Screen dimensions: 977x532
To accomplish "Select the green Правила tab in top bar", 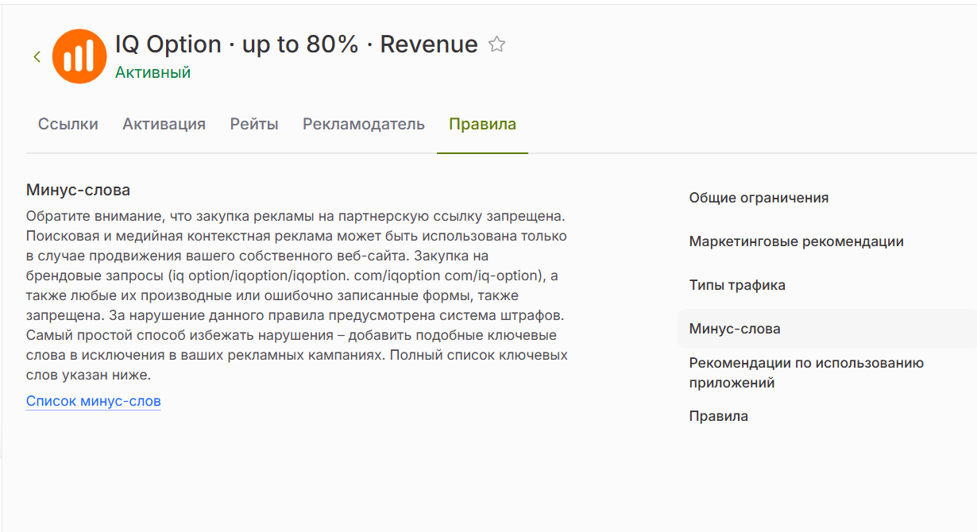I will pos(482,124).
